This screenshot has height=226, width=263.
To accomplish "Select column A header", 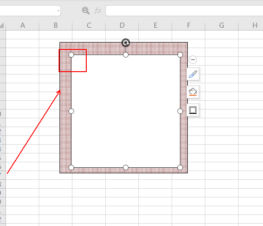I will coord(23,25).
